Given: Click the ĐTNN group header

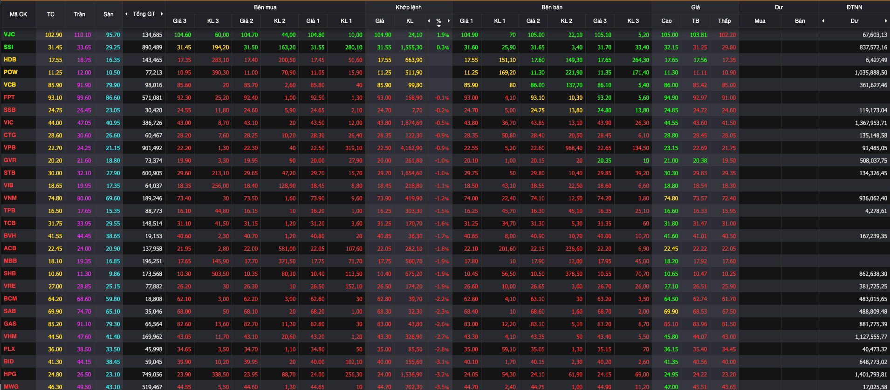Looking at the screenshot, I should pos(855,7).
